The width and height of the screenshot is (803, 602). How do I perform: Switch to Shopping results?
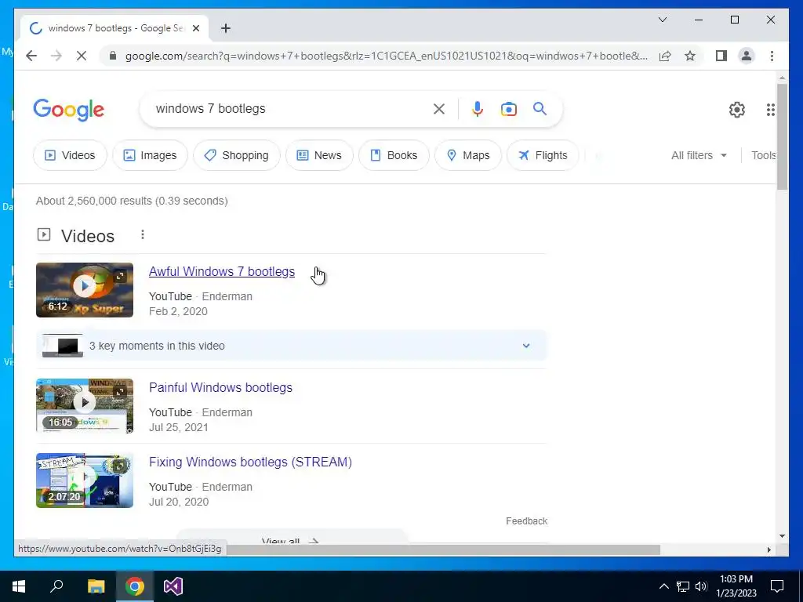click(x=237, y=155)
